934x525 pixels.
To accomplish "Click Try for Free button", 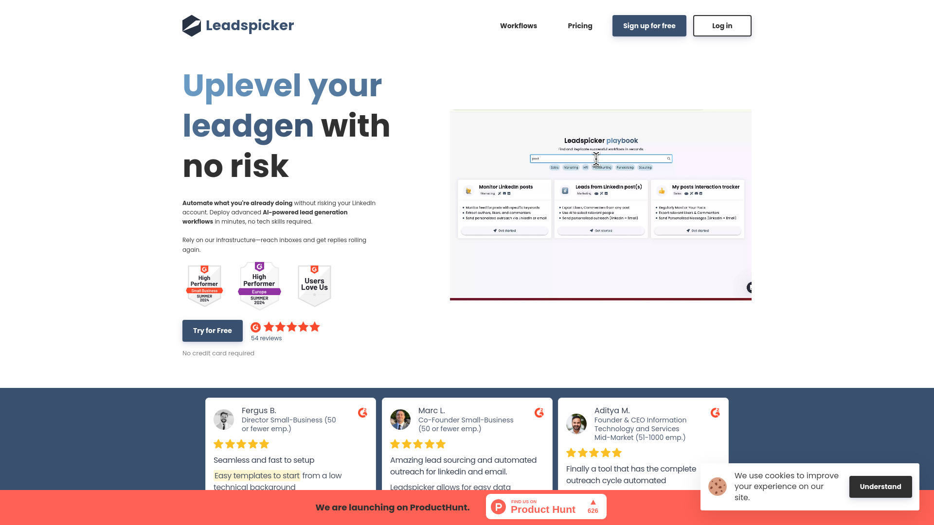I will [212, 331].
